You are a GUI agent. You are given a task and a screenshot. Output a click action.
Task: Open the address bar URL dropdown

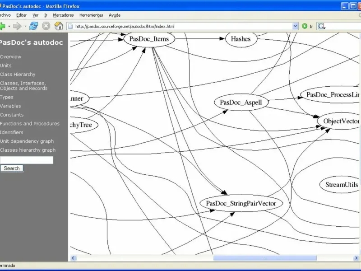(x=295, y=26)
